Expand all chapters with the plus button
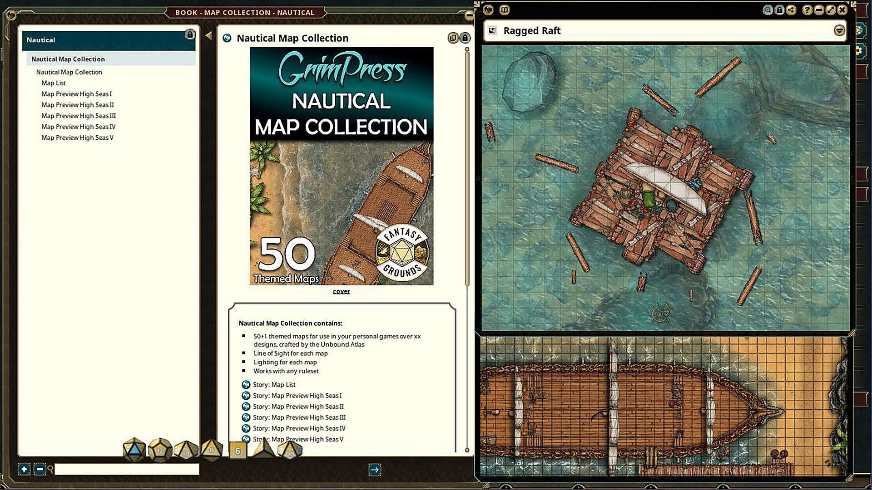 click(x=24, y=469)
